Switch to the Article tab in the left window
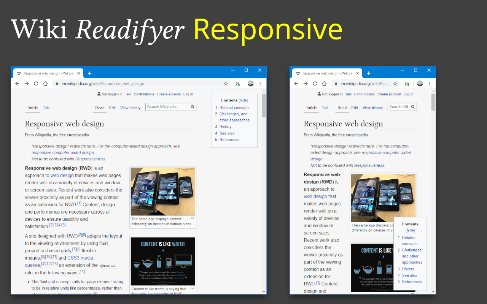 pyautogui.click(x=33, y=108)
